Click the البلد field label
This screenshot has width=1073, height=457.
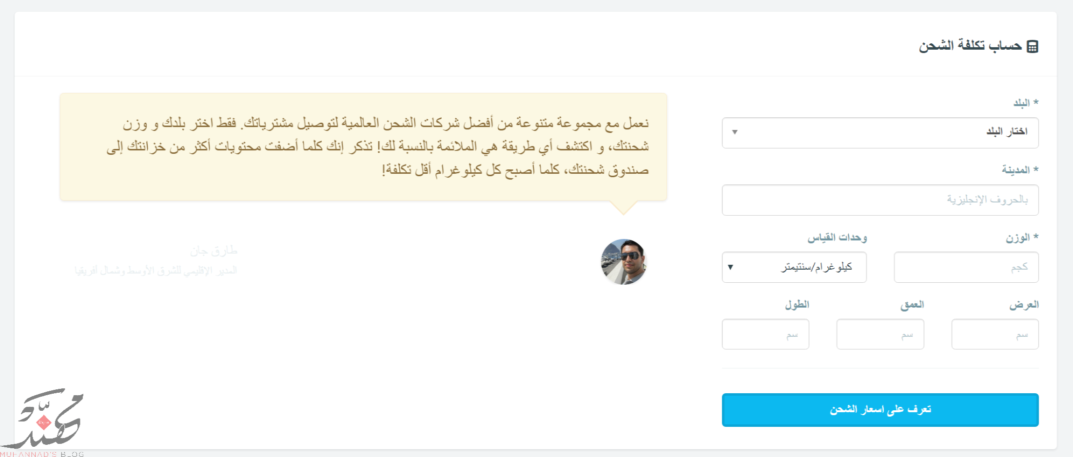click(1022, 103)
